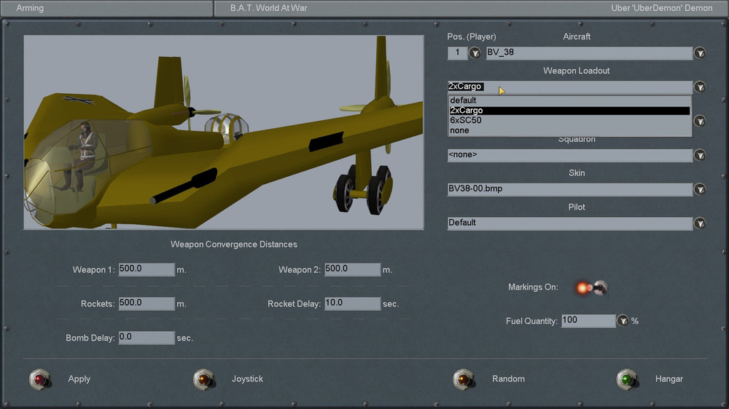Click the Skin field BV38-00.bmp

click(569, 189)
